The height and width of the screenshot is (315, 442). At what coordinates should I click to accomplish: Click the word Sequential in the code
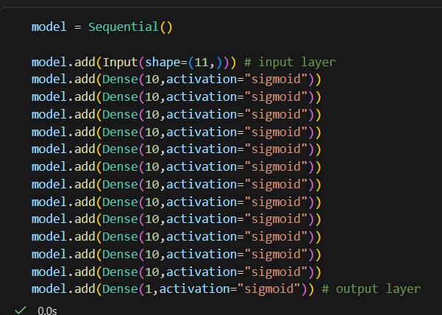(x=123, y=27)
